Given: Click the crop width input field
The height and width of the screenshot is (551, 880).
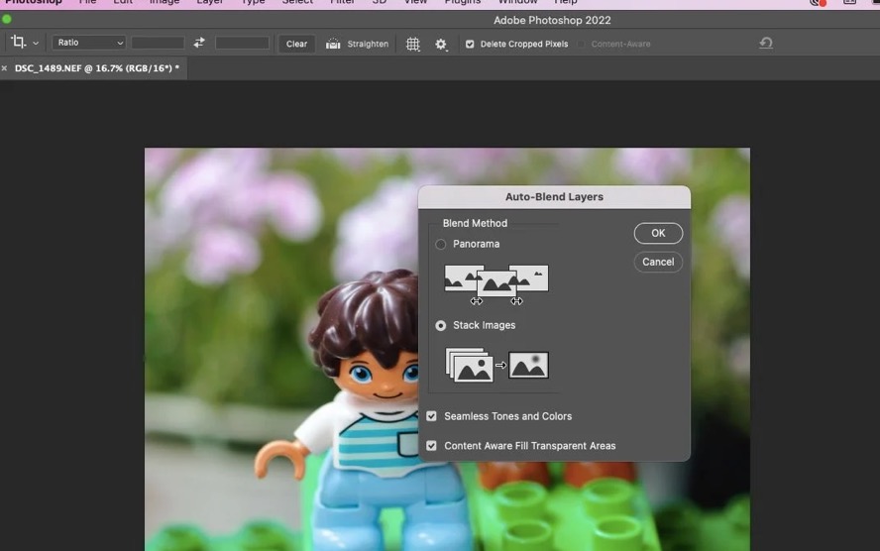Looking at the screenshot, I should pos(158,43).
